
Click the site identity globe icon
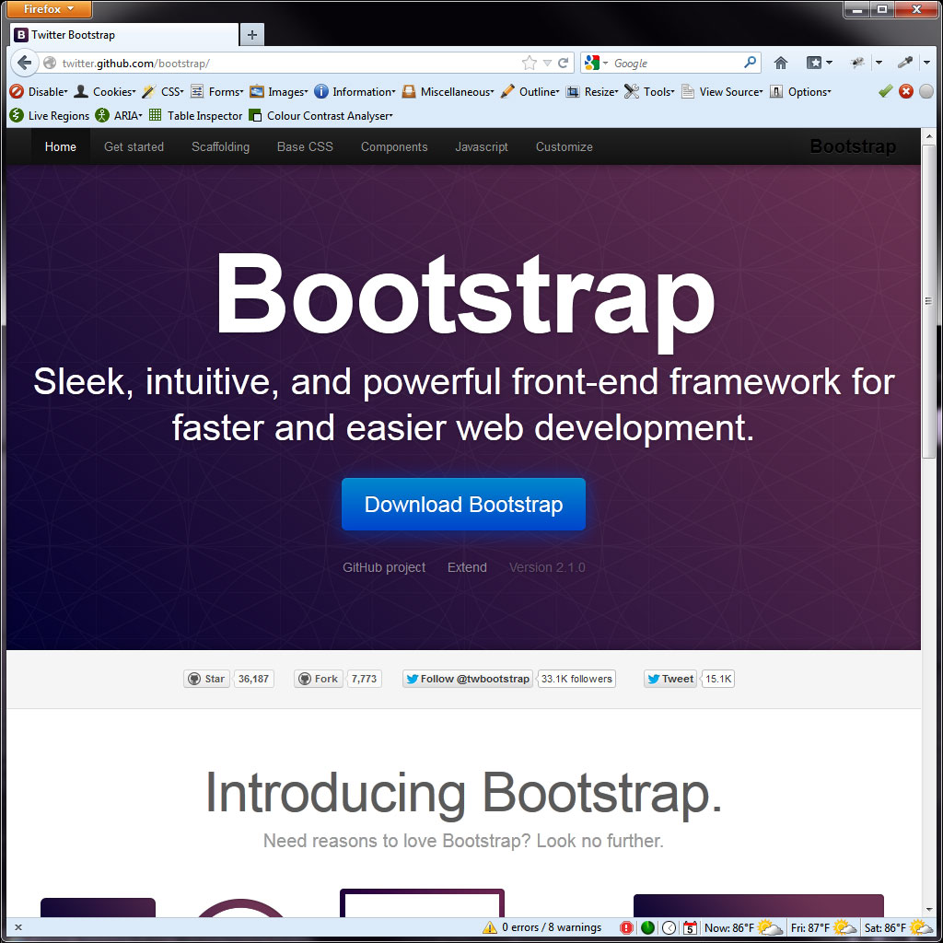point(50,63)
